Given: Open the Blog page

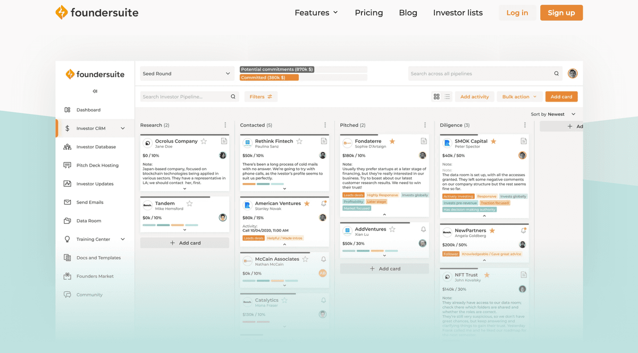Looking at the screenshot, I should coord(408,13).
